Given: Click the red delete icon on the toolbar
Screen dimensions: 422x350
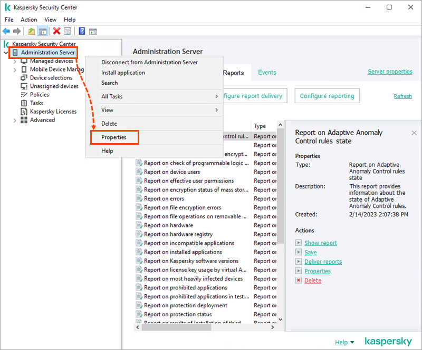Looking at the screenshot, I should point(56,31).
